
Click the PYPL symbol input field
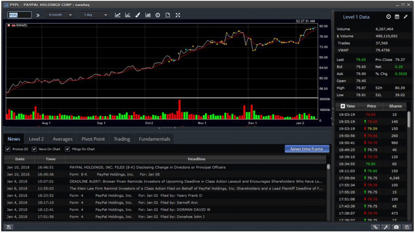(x=19, y=15)
